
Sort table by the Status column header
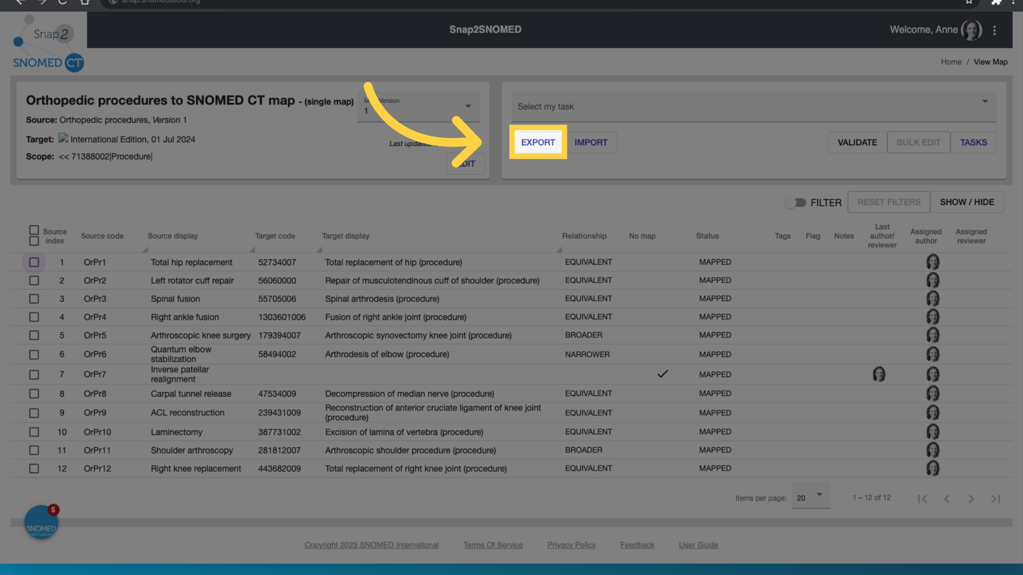click(707, 236)
